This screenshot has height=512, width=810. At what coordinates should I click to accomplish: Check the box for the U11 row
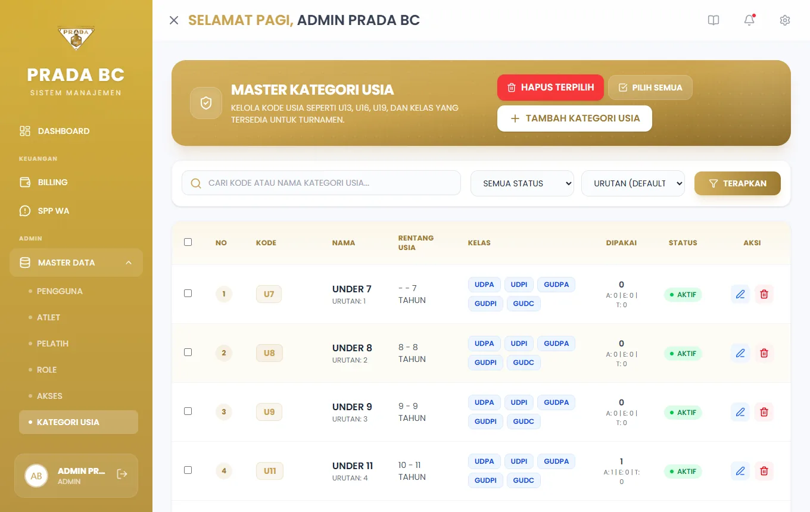pos(188,470)
